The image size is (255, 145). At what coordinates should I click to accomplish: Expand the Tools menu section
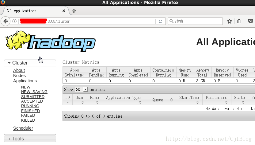pos(30,139)
